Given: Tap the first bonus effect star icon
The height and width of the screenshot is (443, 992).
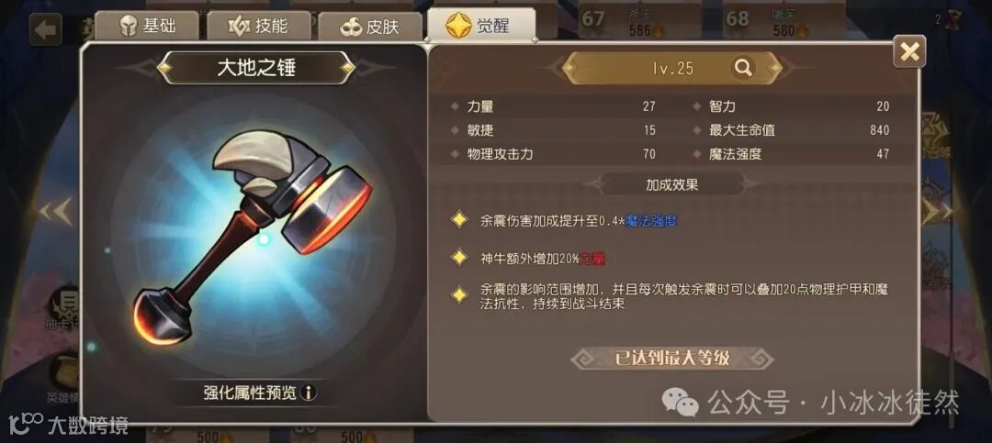Looking at the screenshot, I should click(458, 219).
